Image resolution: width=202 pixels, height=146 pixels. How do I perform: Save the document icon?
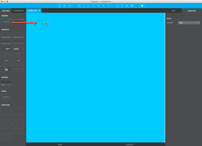pos(70,6)
